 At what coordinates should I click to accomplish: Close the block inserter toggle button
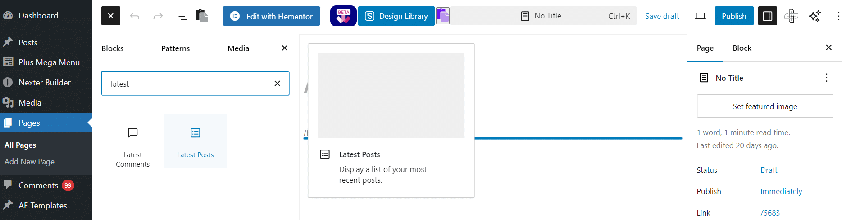(111, 16)
